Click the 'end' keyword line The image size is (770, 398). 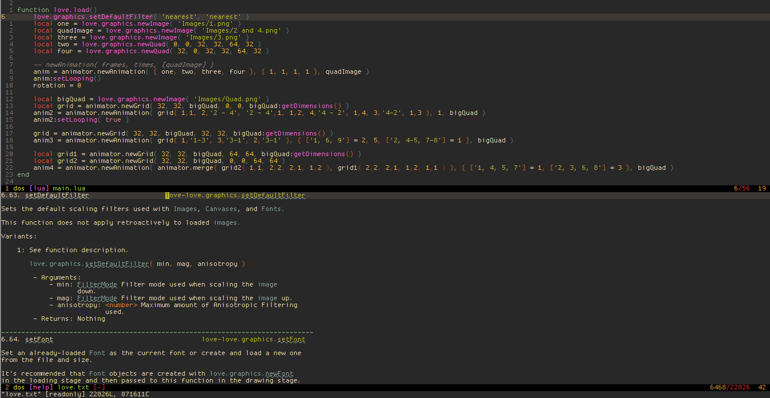[23, 175]
